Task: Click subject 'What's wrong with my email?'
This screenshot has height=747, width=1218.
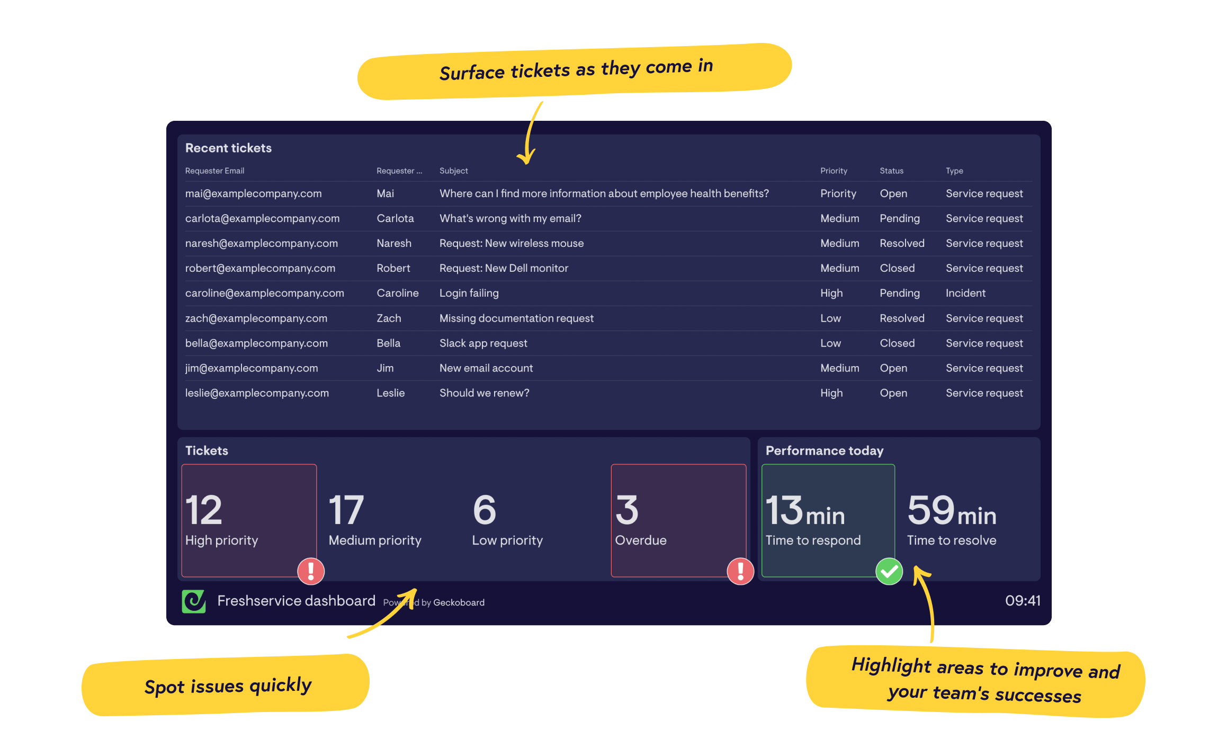Action: coord(511,218)
